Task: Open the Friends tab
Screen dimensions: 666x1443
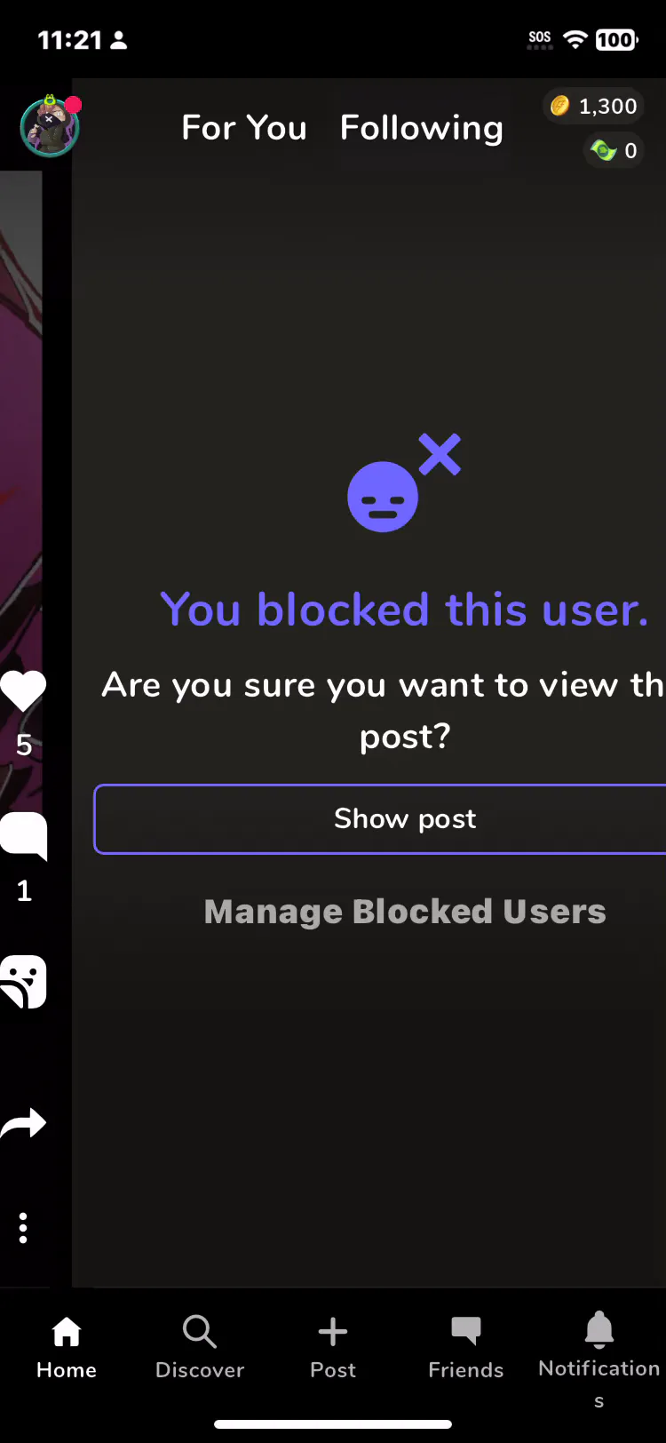Action: pos(466,1347)
